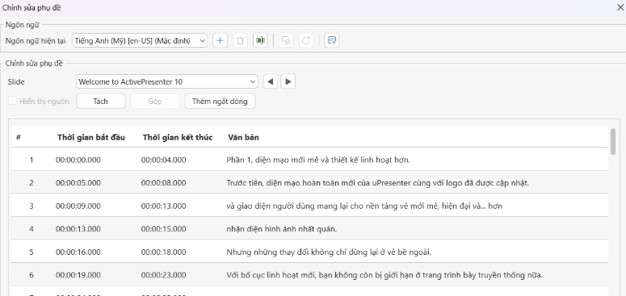Click the closed caption add icon
Viewport: 626px width, 296px height.
tap(332, 40)
